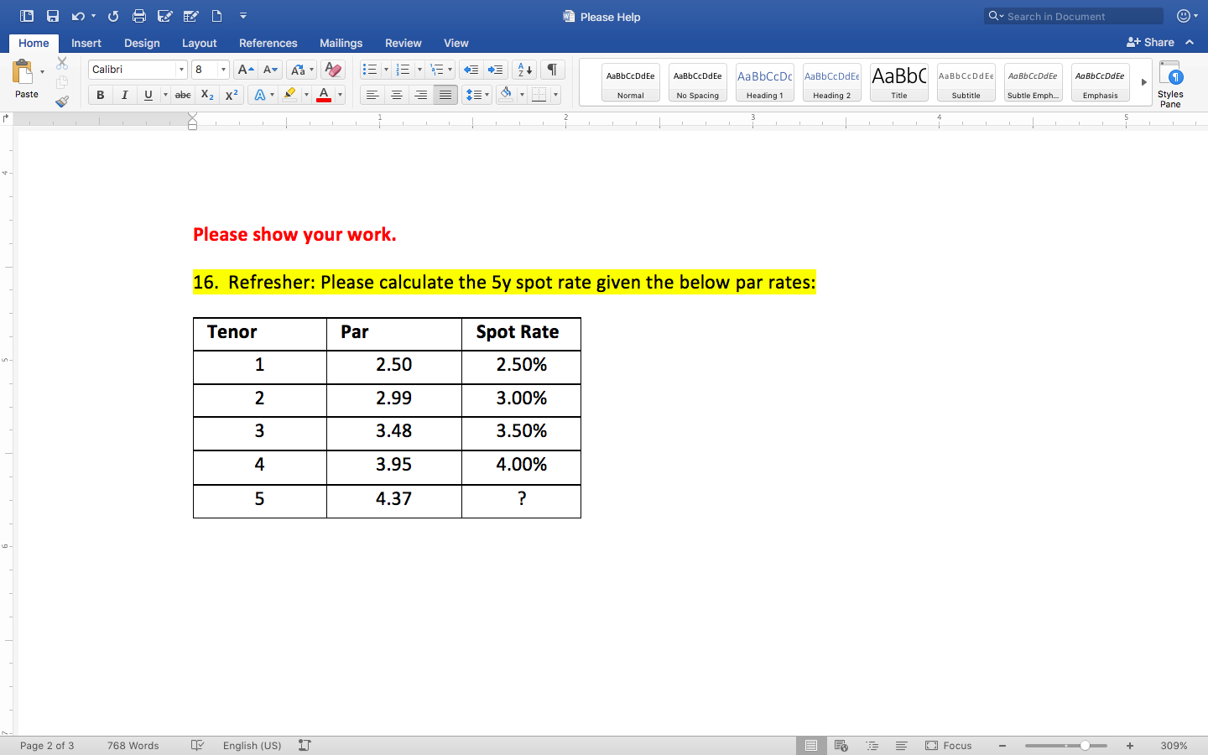This screenshot has height=755, width=1208.
Task: Toggle Strikethrough formatting
Action: tap(183, 95)
